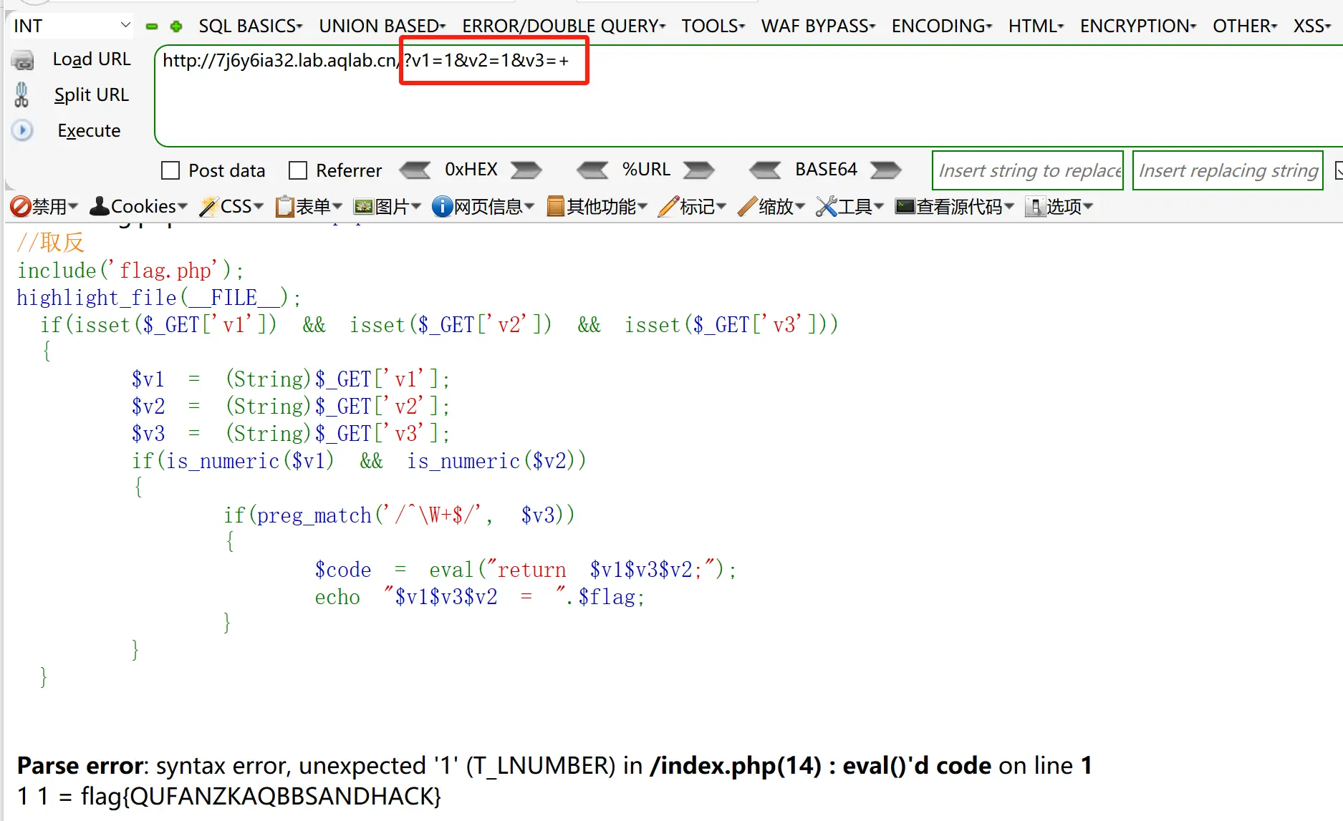Open the ENCODING menu

pos(941,26)
